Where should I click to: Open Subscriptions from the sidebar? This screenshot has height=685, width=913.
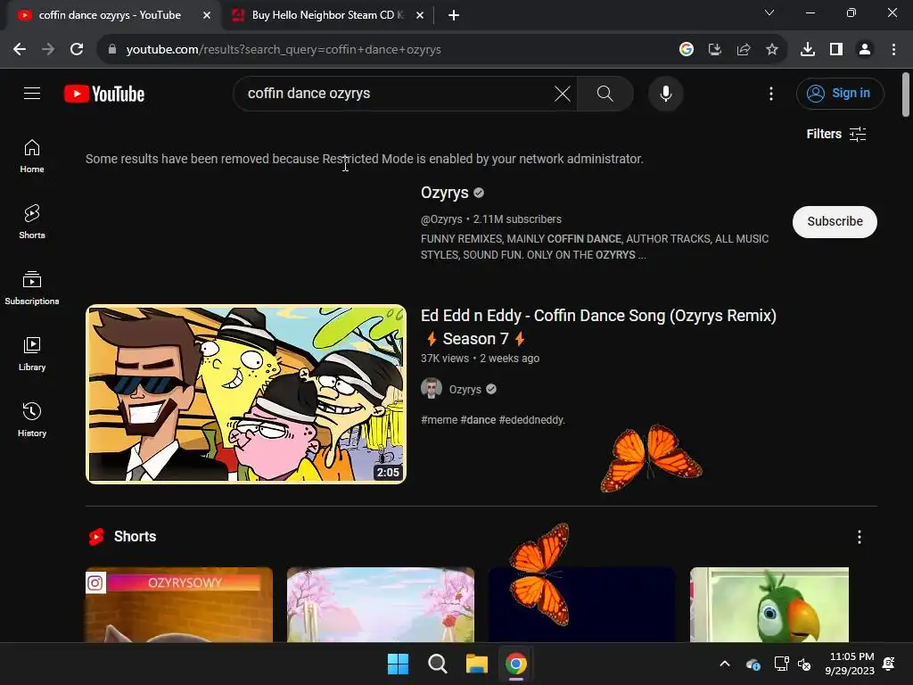(32, 288)
